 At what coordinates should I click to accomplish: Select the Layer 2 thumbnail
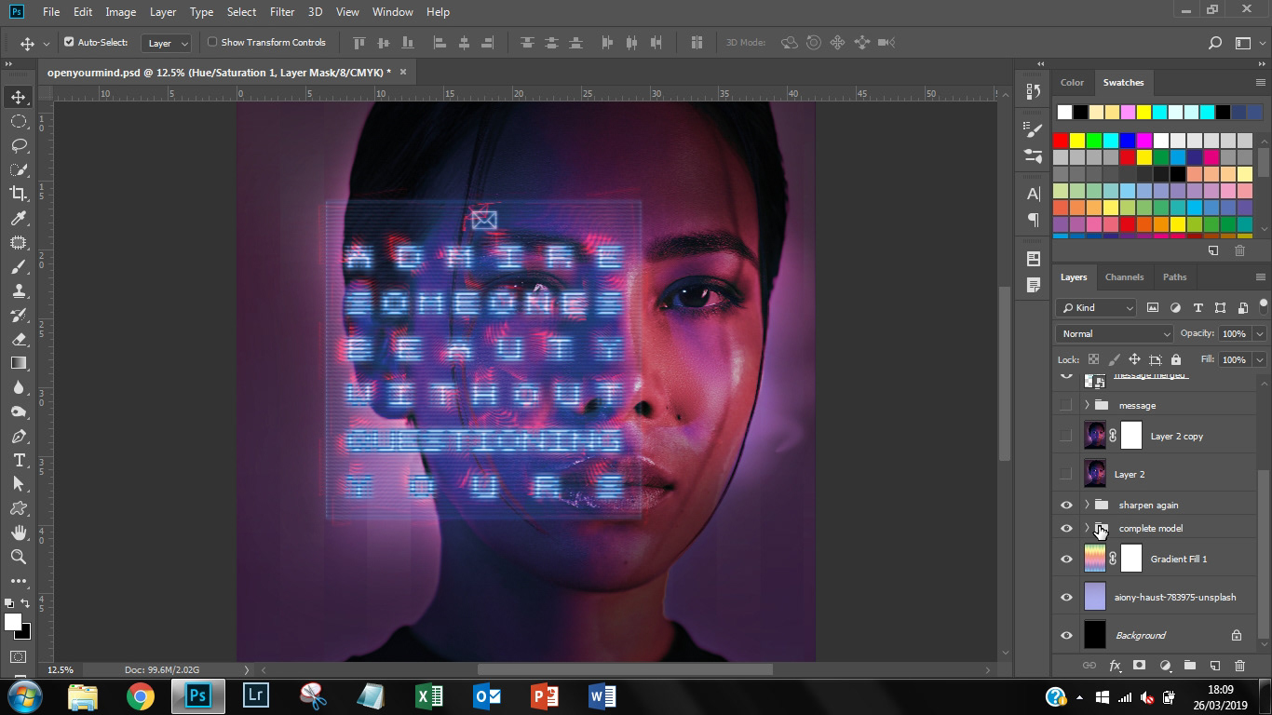[x=1095, y=474]
